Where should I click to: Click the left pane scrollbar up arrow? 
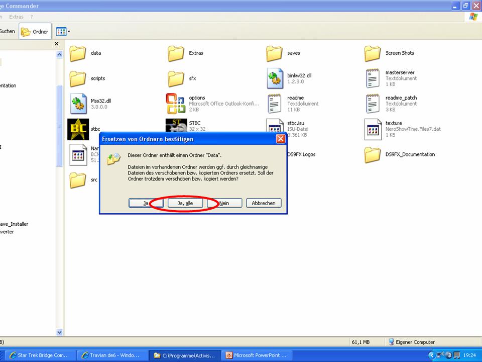coord(60,54)
